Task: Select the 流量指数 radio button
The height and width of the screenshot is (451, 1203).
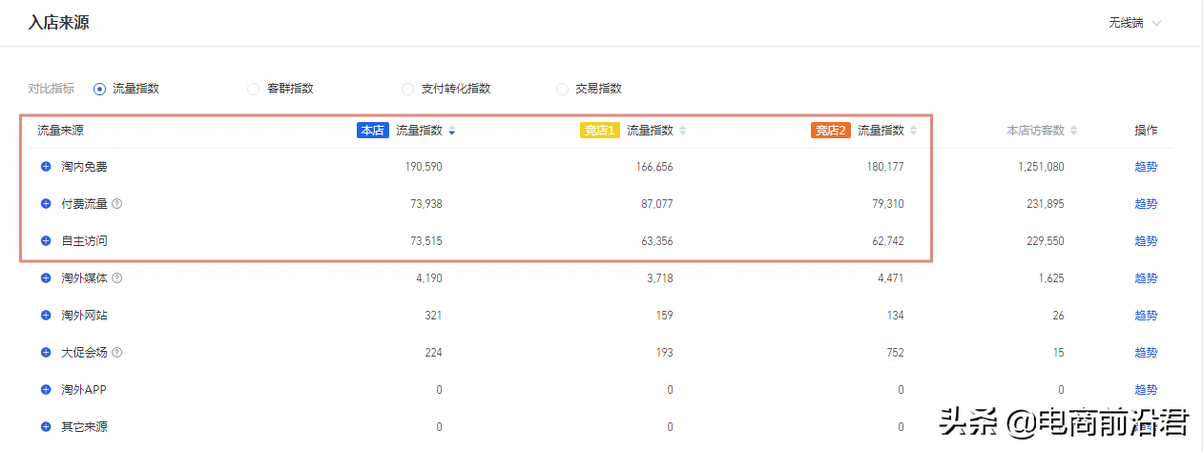Action: pos(99,89)
